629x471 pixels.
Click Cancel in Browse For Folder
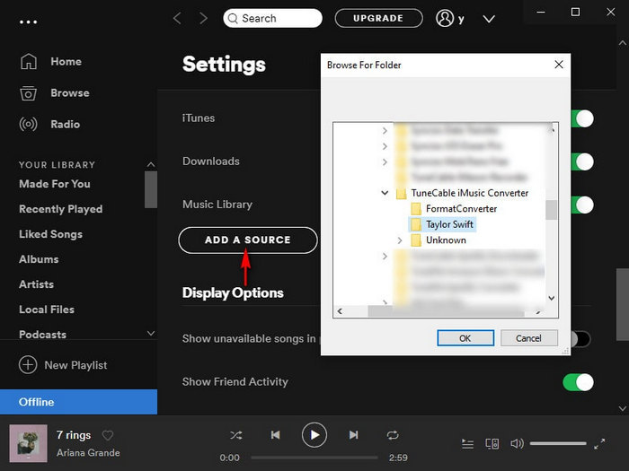528,338
